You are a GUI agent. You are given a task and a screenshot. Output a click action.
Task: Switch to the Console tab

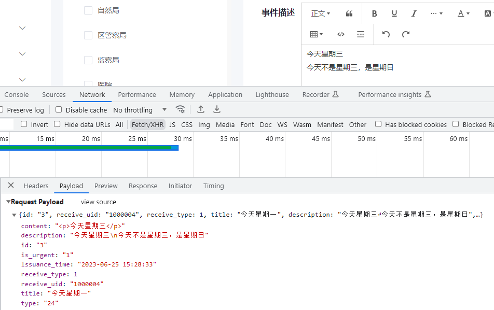(x=17, y=95)
